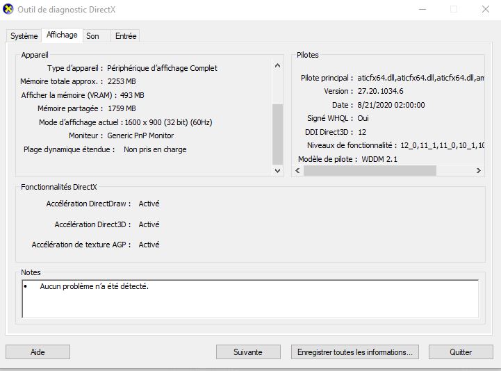Click the DirectX diagnostic tool title icon

tap(8, 9)
